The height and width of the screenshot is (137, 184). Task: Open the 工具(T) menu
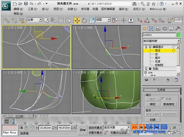point(32,9)
